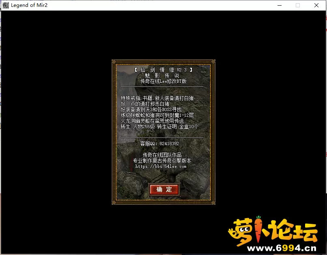Image resolution: width=327 pixels, height=255 pixels.
Task: Select the 传奇在线Lee修改BT版 line
Action: pyautogui.click(x=163, y=81)
